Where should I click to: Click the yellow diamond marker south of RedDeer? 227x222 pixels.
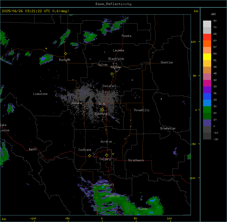pos(112,74)
